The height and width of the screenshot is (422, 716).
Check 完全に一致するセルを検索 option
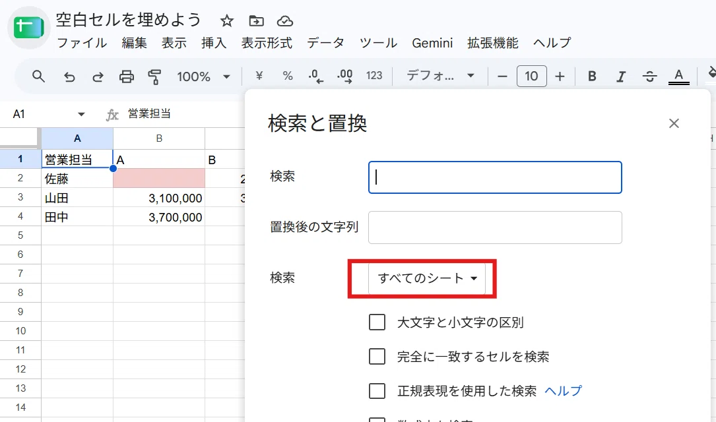tap(377, 356)
